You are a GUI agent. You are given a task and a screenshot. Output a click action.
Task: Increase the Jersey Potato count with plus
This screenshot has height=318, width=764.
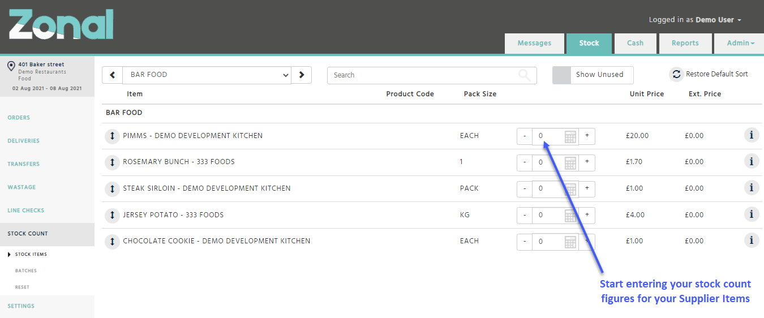[587, 215]
